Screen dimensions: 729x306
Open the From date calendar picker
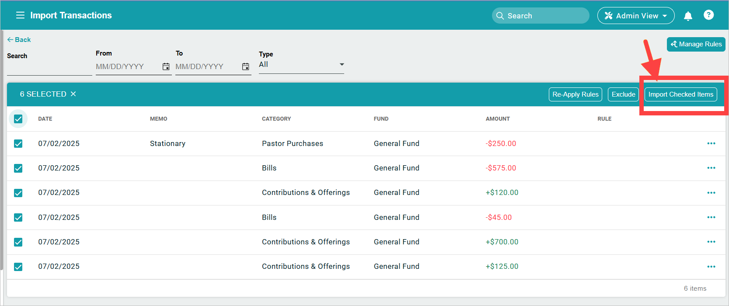tap(166, 66)
